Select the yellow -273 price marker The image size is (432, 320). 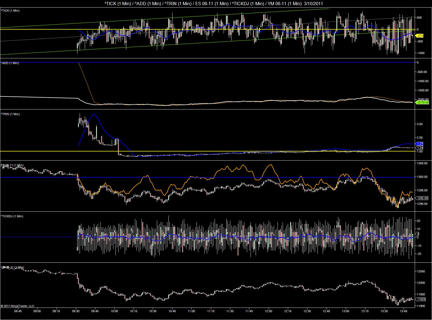pyautogui.click(x=420, y=36)
